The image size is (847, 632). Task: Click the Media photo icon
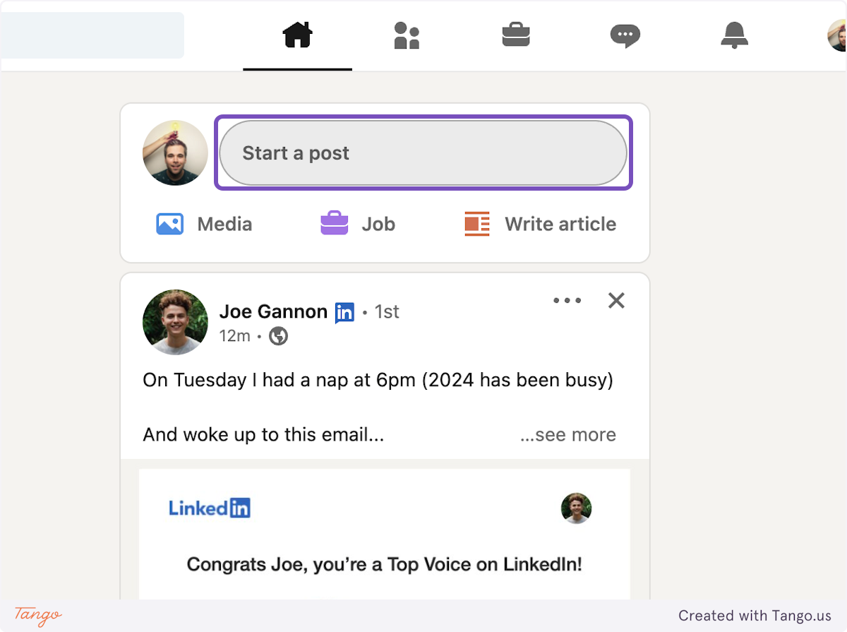(x=170, y=225)
